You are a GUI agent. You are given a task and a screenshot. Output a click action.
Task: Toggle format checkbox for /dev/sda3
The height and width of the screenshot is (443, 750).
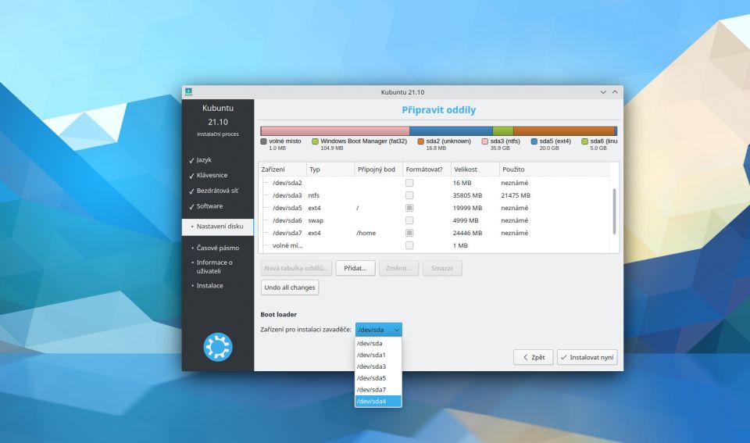click(x=409, y=195)
